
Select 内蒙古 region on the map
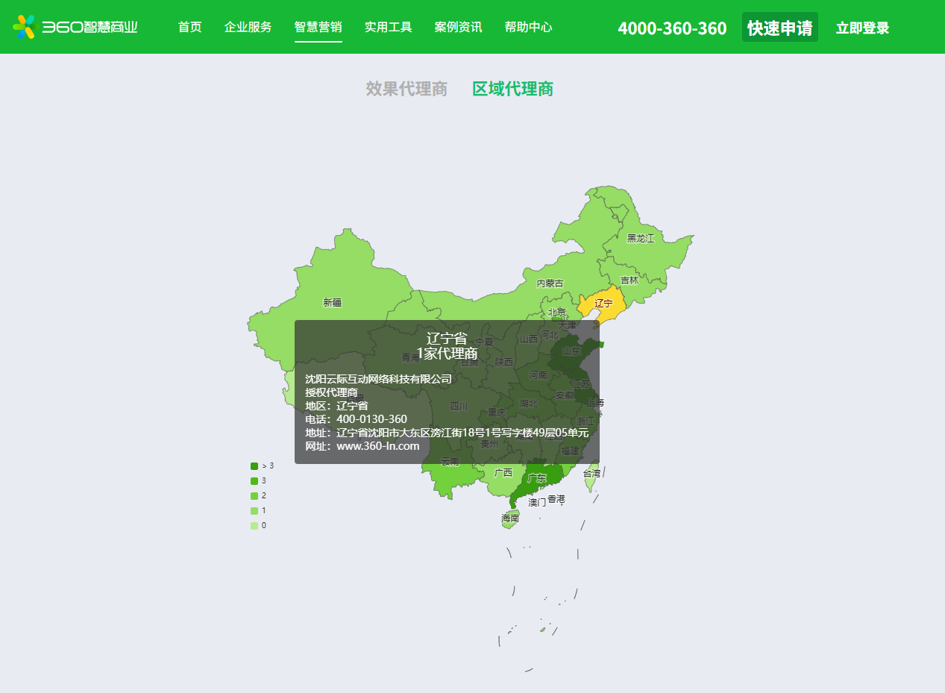coord(550,283)
